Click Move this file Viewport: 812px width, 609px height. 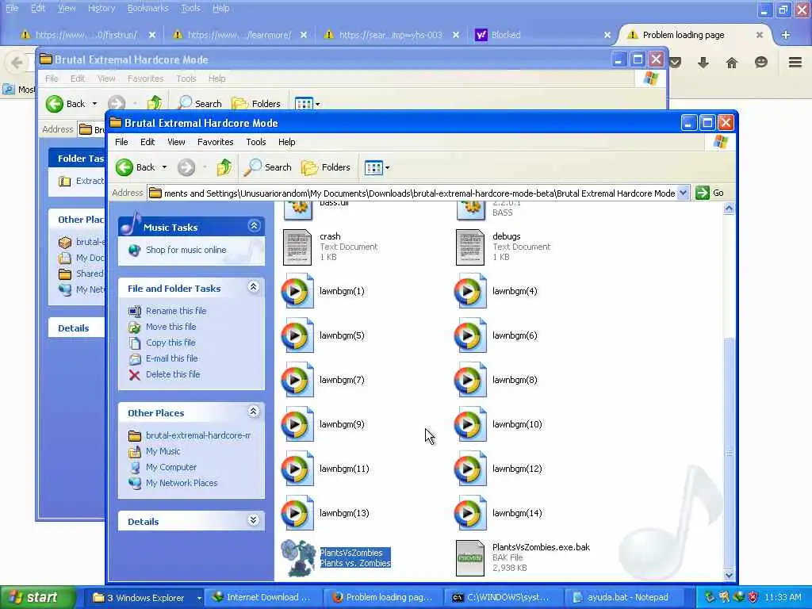pyautogui.click(x=171, y=327)
